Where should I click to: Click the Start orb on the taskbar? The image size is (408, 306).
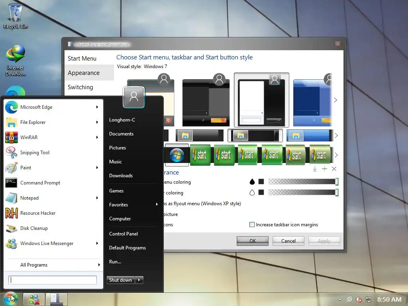[x=10, y=299]
